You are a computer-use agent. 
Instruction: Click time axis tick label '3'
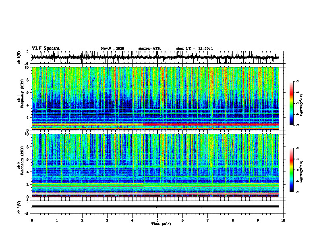[107, 220]
